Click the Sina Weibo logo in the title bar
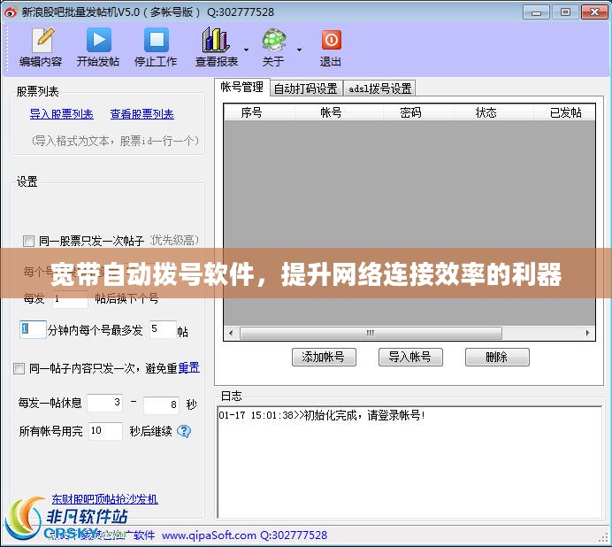The image size is (612, 547). click(x=11, y=12)
